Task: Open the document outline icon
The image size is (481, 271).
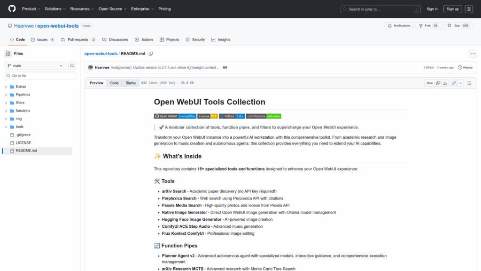Action: pos(469,83)
